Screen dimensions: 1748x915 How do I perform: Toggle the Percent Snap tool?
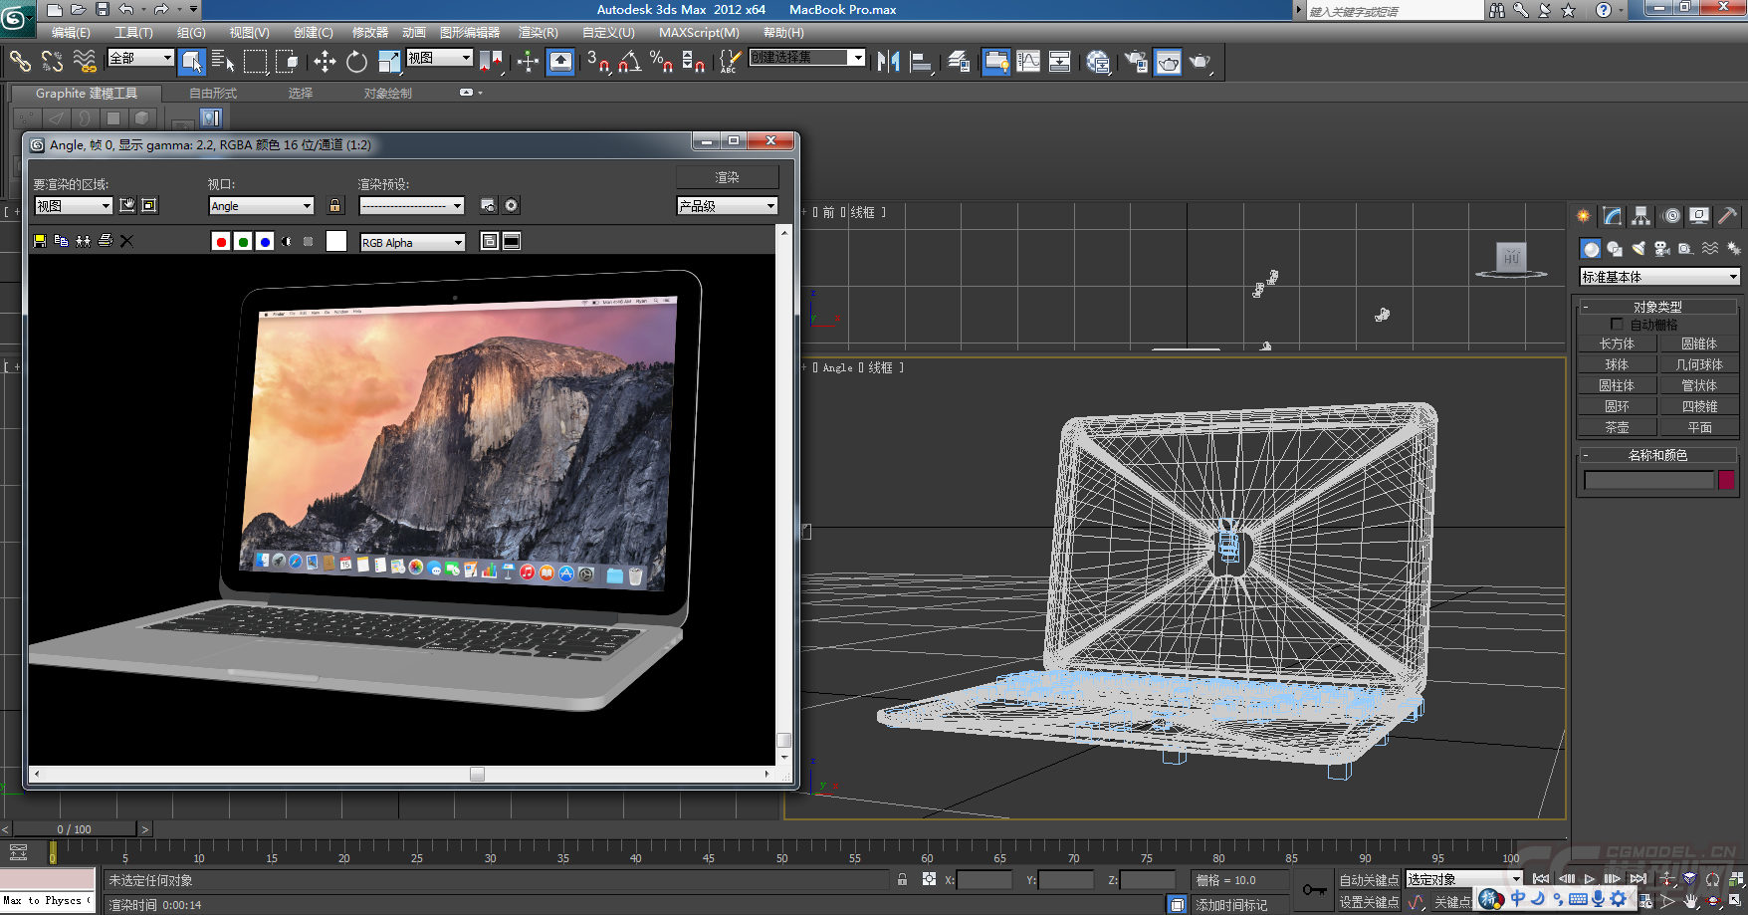coord(662,62)
